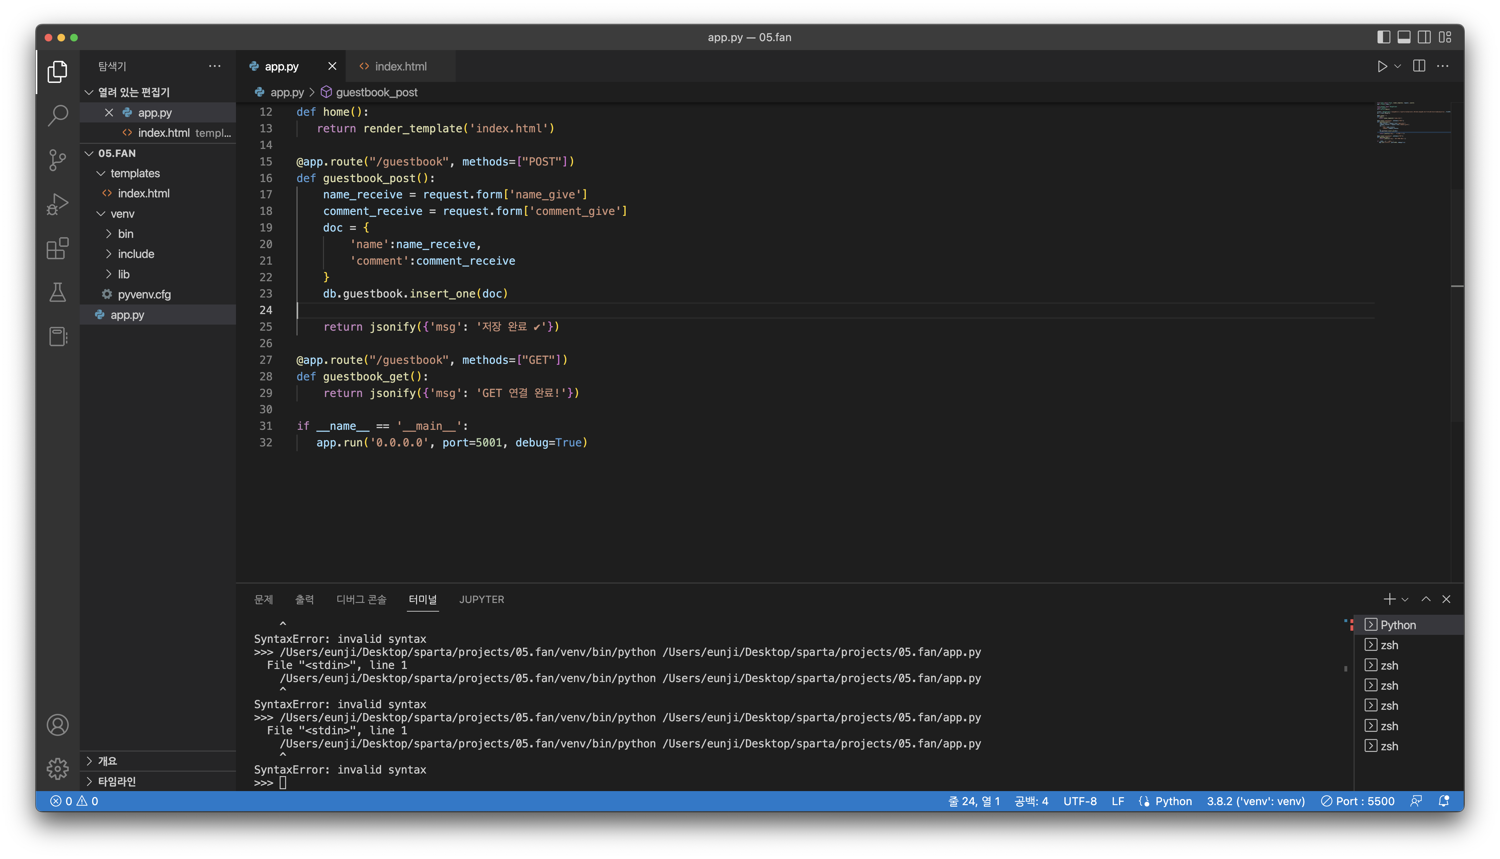Change indentation setting 공백: 4
This screenshot has height=859, width=1500.
(x=1031, y=801)
